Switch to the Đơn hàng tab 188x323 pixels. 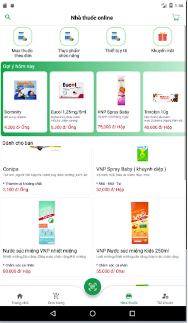(x=56, y=299)
